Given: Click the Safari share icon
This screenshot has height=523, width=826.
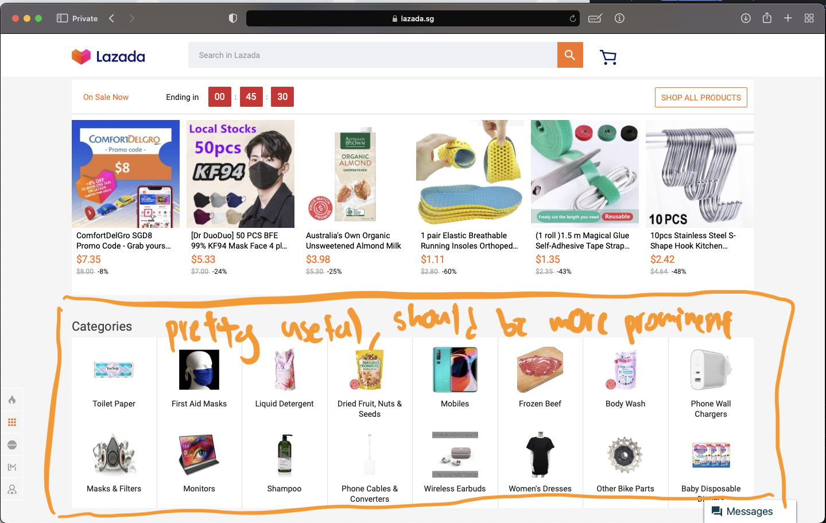Looking at the screenshot, I should tap(767, 18).
